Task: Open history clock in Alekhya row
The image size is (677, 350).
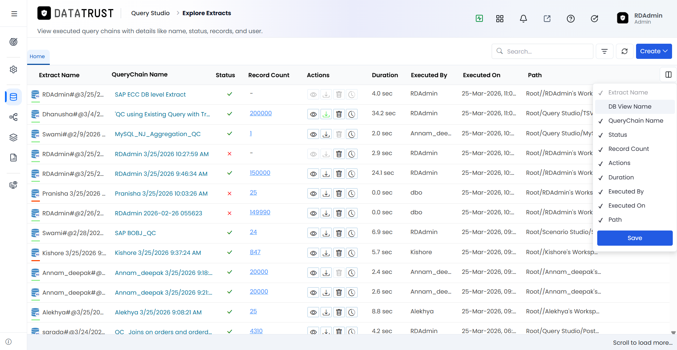Action: (x=352, y=312)
